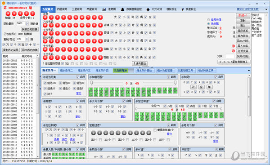
Task: Click the 兑奖 input field
Action: pyautogui.click(x=230, y=56)
